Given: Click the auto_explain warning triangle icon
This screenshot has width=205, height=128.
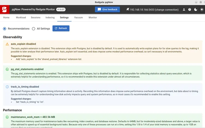Looking at the screenshot, I should (x=7, y=44).
